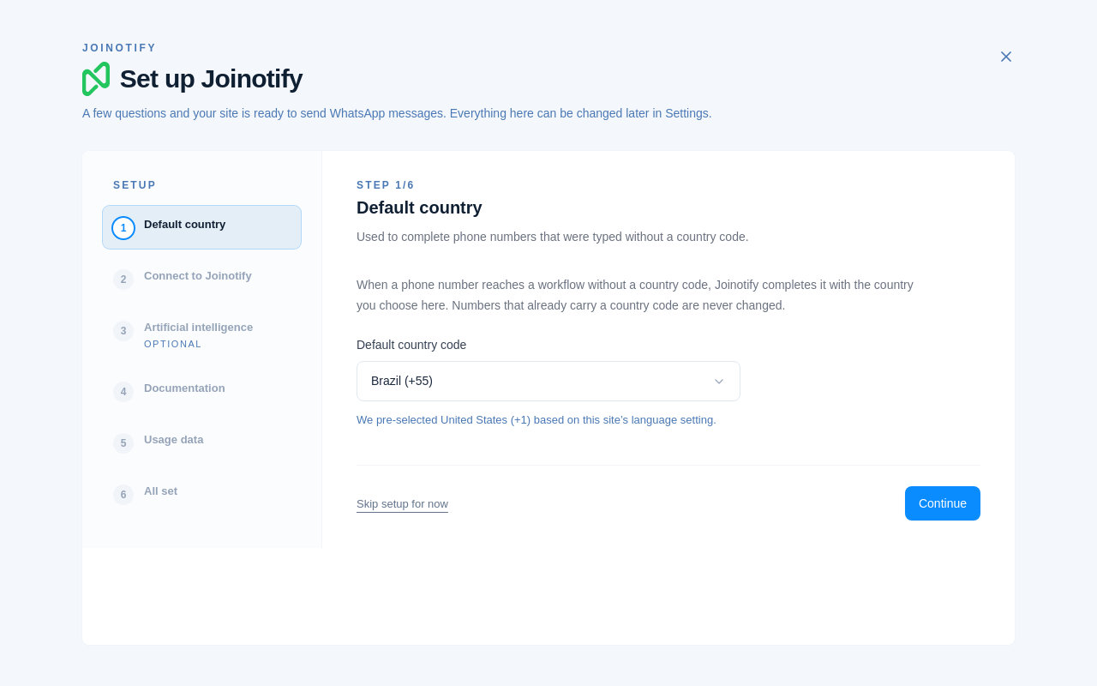Close the setup wizard with X icon

[1006, 57]
